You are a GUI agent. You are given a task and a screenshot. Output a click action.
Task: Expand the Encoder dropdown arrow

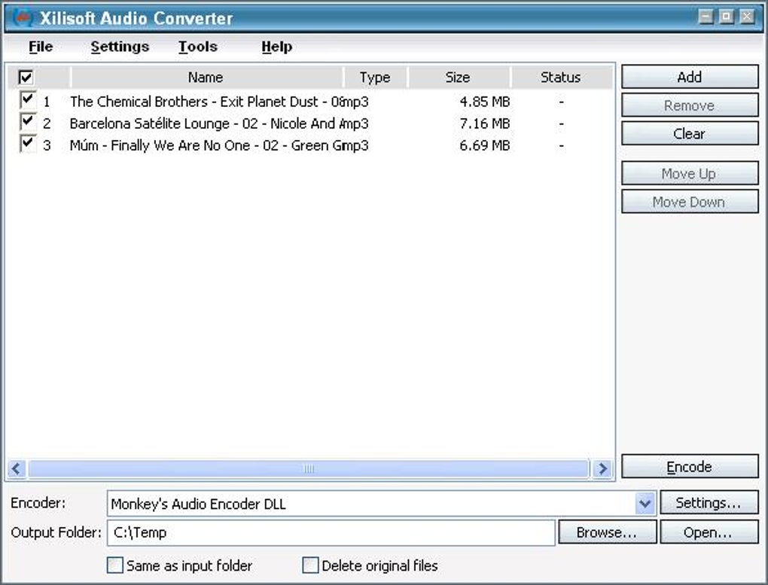[x=645, y=503]
